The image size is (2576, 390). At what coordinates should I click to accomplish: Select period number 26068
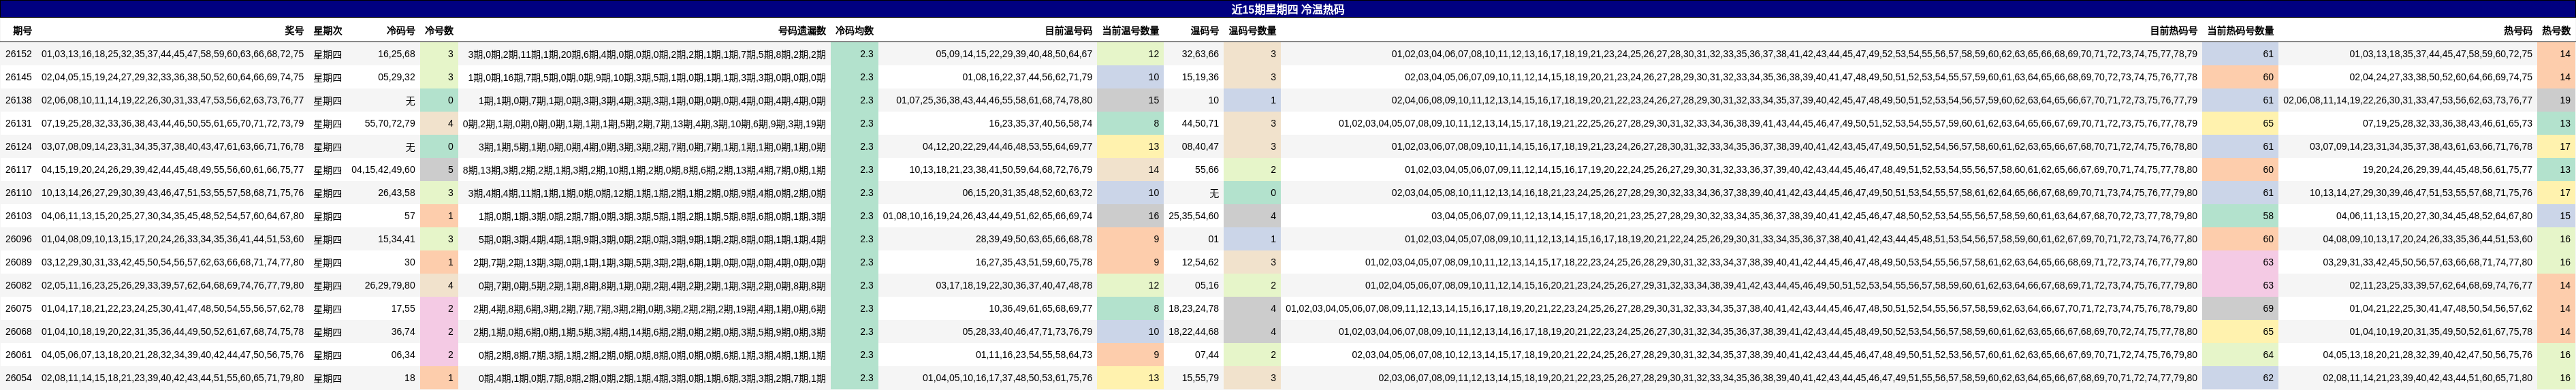[x=18, y=332]
